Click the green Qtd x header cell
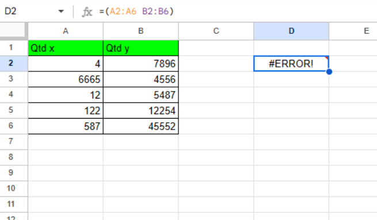 pyautogui.click(x=66, y=48)
